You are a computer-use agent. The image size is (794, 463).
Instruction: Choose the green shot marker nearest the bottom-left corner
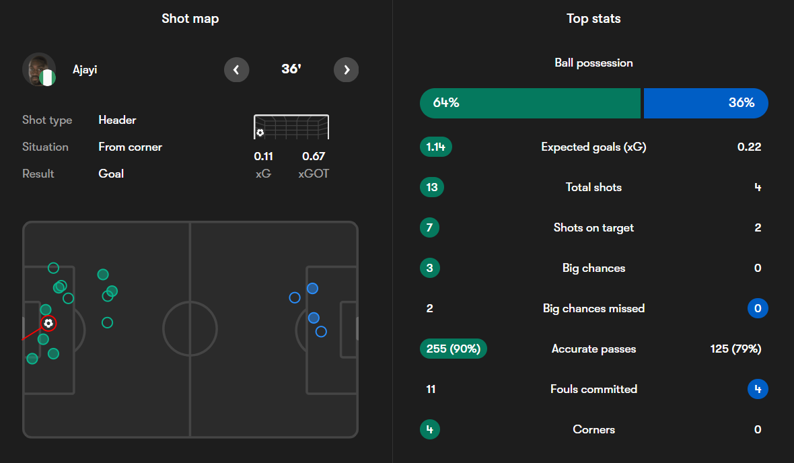click(32, 359)
